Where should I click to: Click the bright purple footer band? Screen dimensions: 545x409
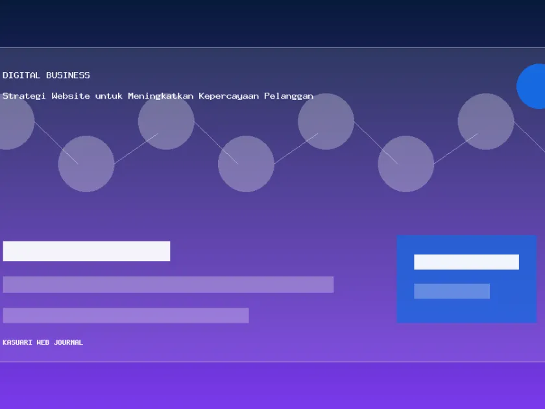pos(272,386)
